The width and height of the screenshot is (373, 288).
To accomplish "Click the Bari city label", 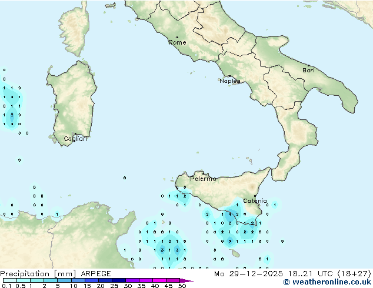I will pos(308,70).
